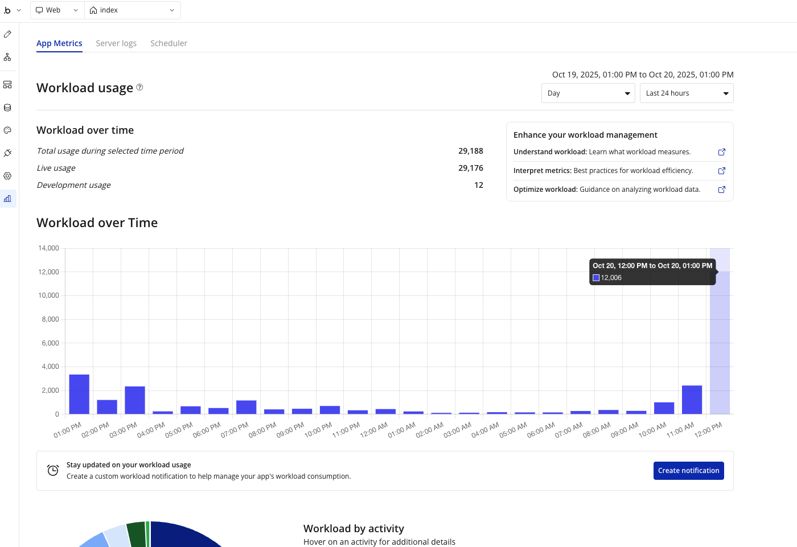This screenshot has width=797, height=547.
Task: Open the Day granularity dropdown
Action: pyautogui.click(x=588, y=93)
